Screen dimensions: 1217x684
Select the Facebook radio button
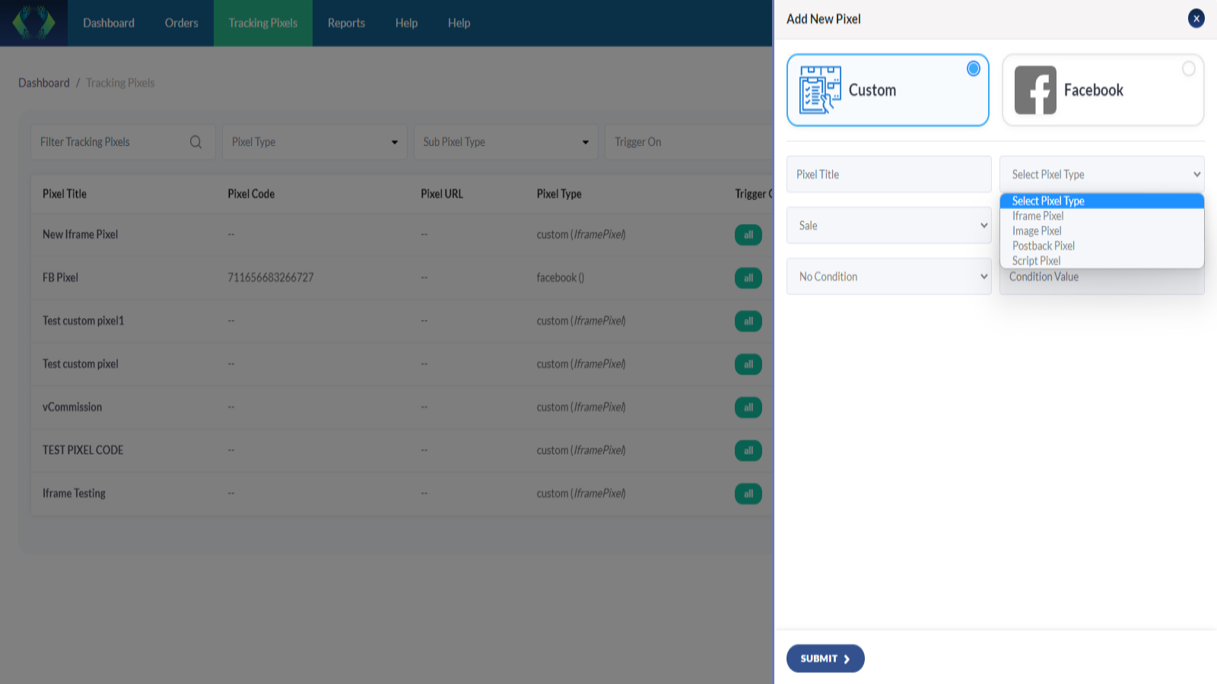[1188, 69]
